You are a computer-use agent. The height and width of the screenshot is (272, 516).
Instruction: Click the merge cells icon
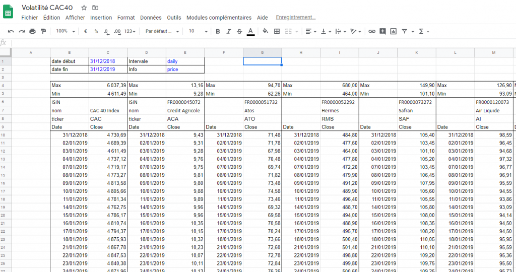click(x=288, y=31)
